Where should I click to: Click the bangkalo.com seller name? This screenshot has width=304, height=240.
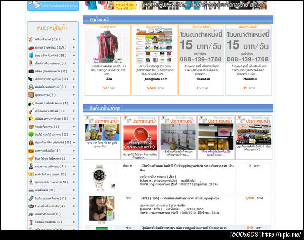pyautogui.click(x=156, y=79)
